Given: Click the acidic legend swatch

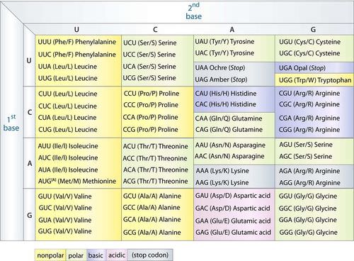Looking at the screenshot, I should click(117, 255).
